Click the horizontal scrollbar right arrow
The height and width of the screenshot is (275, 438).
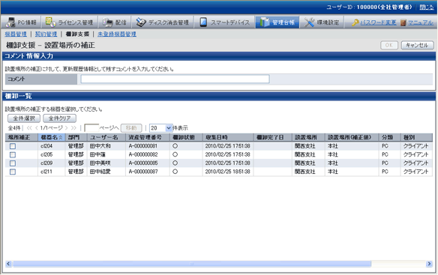(429, 264)
